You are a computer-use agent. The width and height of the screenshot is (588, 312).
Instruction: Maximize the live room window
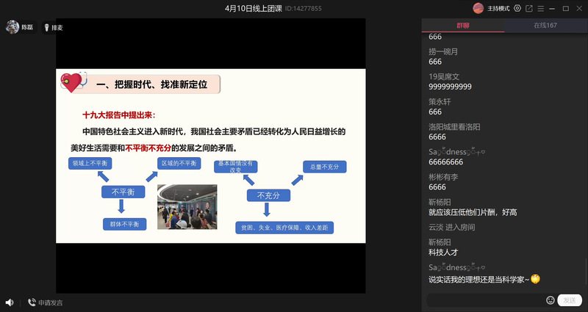point(566,9)
